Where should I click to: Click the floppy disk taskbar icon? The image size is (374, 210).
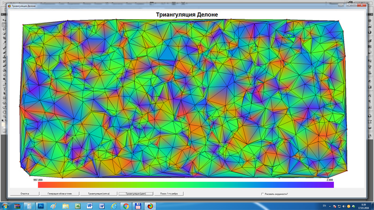coord(138,206)
